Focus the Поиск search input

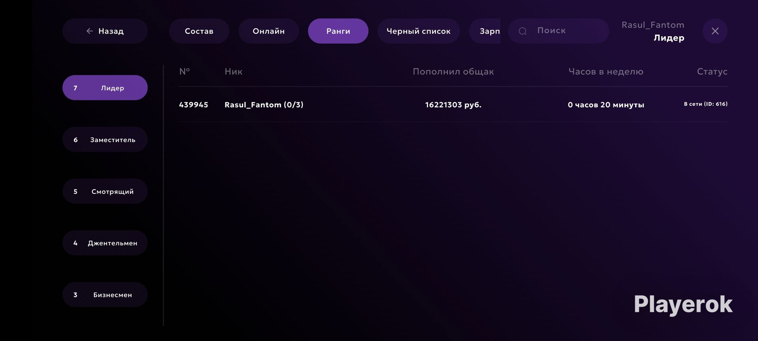pos(558,31)
